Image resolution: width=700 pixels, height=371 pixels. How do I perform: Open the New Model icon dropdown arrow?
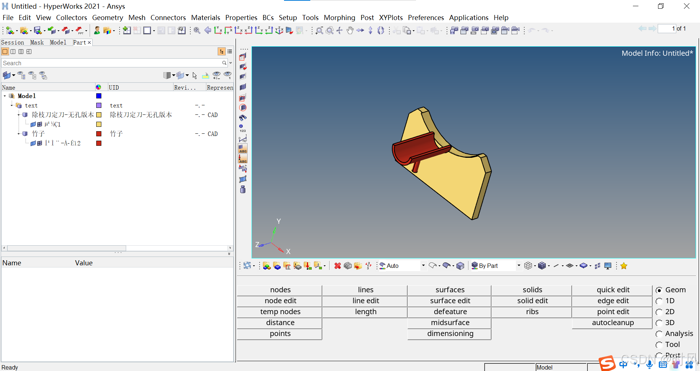[x=16, y=31]
